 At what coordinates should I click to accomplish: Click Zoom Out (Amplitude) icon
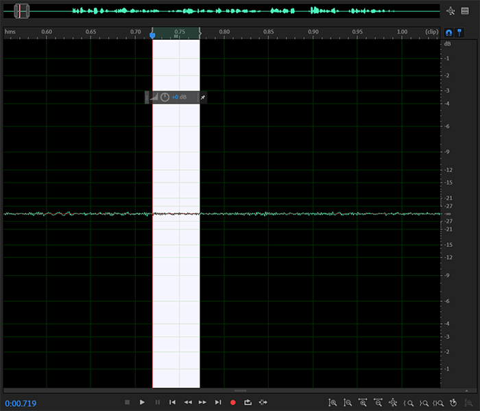click(x=348, y=403)
